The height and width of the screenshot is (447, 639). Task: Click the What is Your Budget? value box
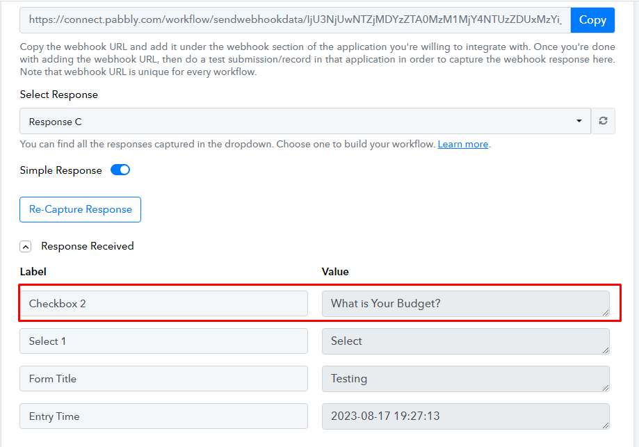click(x=465, y=304)
